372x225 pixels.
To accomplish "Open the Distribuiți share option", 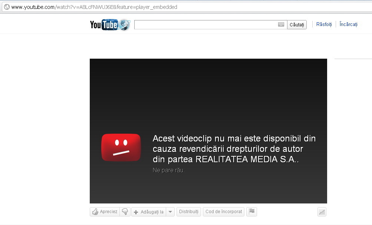I will pos(188,212).
